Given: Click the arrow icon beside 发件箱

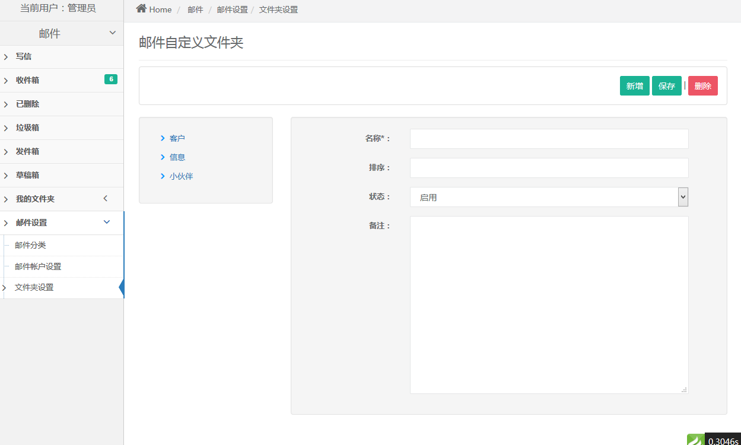Looking at the screenshot, I should pyautogui.click(x=6, y=152).
